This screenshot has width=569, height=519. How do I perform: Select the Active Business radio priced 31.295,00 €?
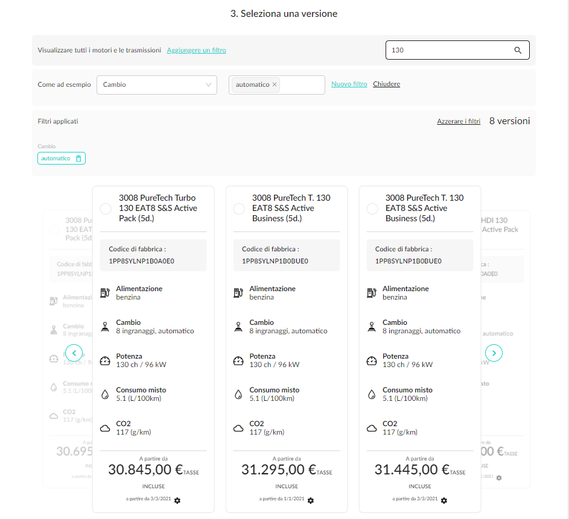[x=239, y=209]
